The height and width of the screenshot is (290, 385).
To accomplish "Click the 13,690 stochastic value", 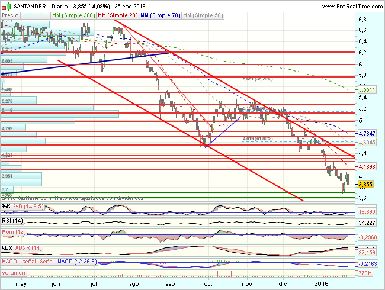I will click(367, 212).
